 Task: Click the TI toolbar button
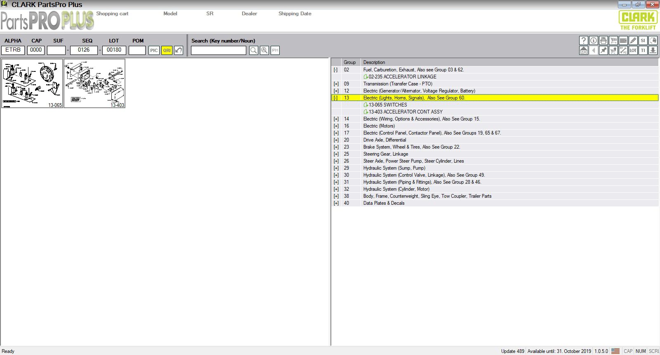[x=643, y=50]
